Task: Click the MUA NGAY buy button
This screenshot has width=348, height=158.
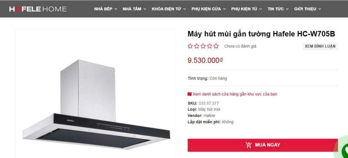Action: click(263, 145)
